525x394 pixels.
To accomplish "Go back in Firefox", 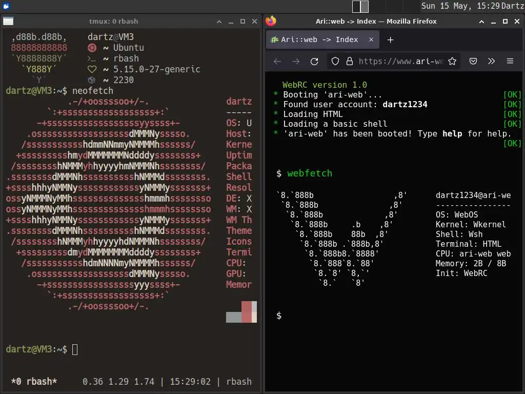I will pos(277,62).
